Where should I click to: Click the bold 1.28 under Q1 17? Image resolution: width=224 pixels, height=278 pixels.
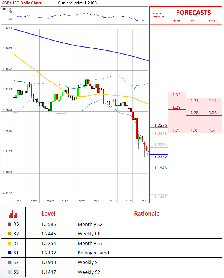point(195,113)
